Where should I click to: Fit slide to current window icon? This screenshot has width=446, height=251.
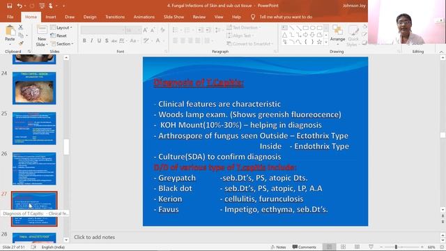point(442,247)
